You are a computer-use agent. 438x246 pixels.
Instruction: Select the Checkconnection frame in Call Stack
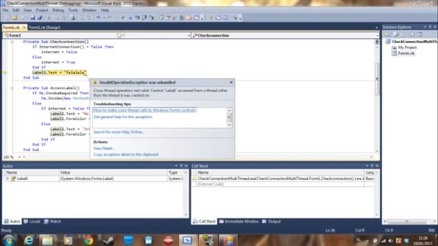(281, 178)
